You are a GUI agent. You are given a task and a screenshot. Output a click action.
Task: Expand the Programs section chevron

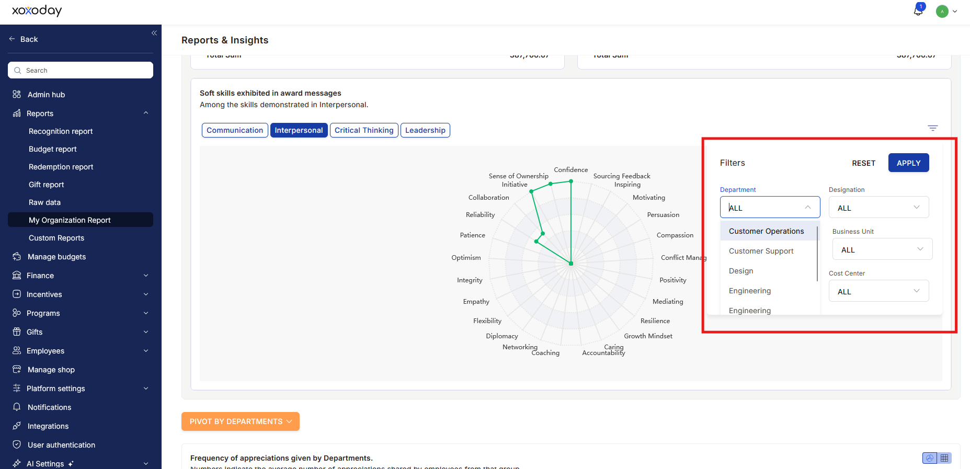(146, 313)
